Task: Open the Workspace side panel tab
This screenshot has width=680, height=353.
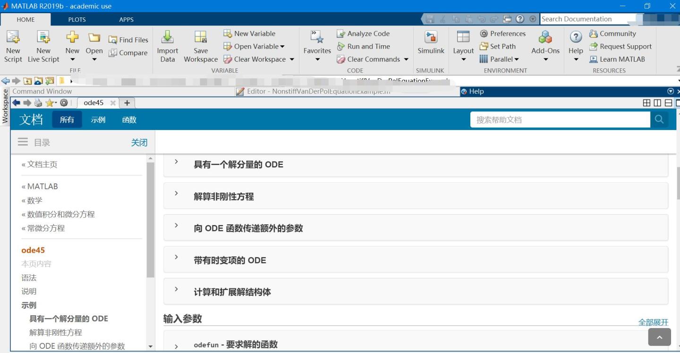Action: 5,107
